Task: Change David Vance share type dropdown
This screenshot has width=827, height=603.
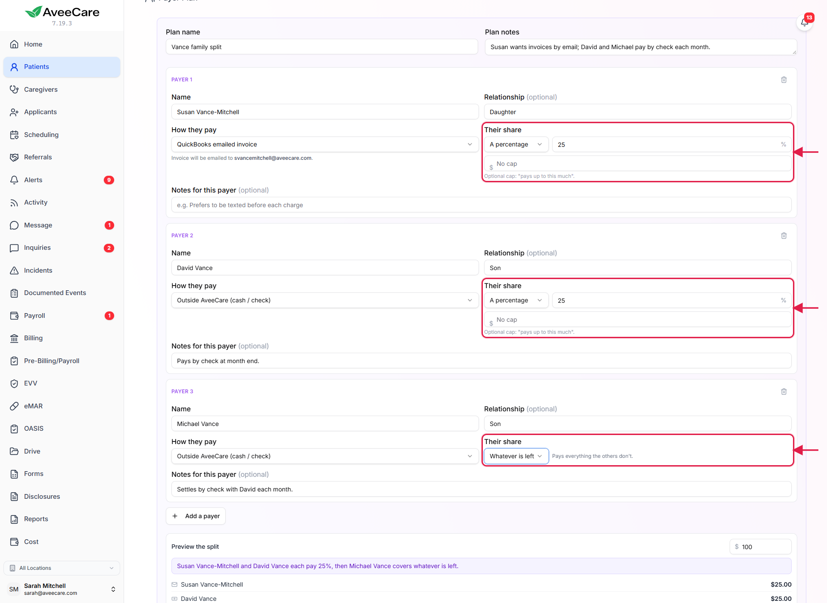Action: pyautogui.click(x=516, y=300)
